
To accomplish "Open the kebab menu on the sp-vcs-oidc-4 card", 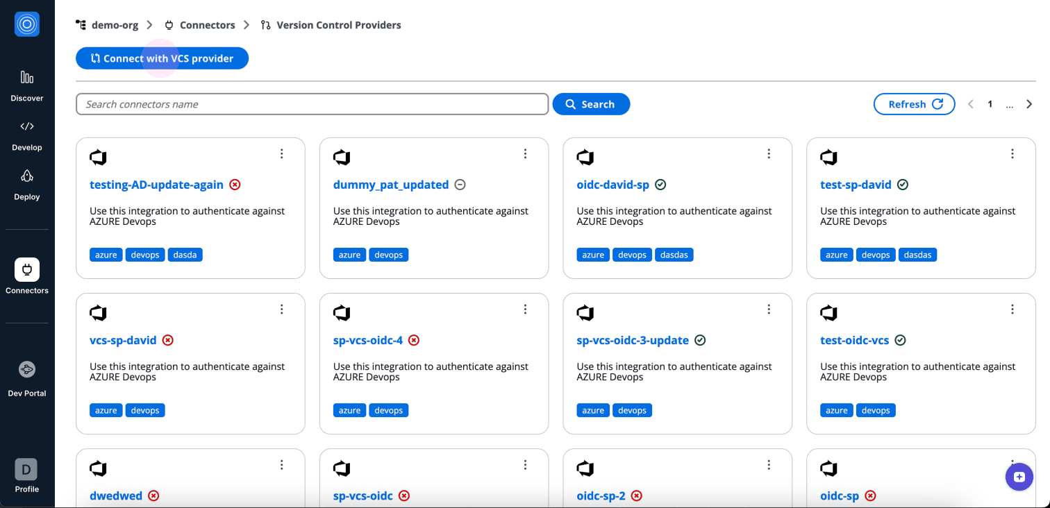I will pos(525,309).
